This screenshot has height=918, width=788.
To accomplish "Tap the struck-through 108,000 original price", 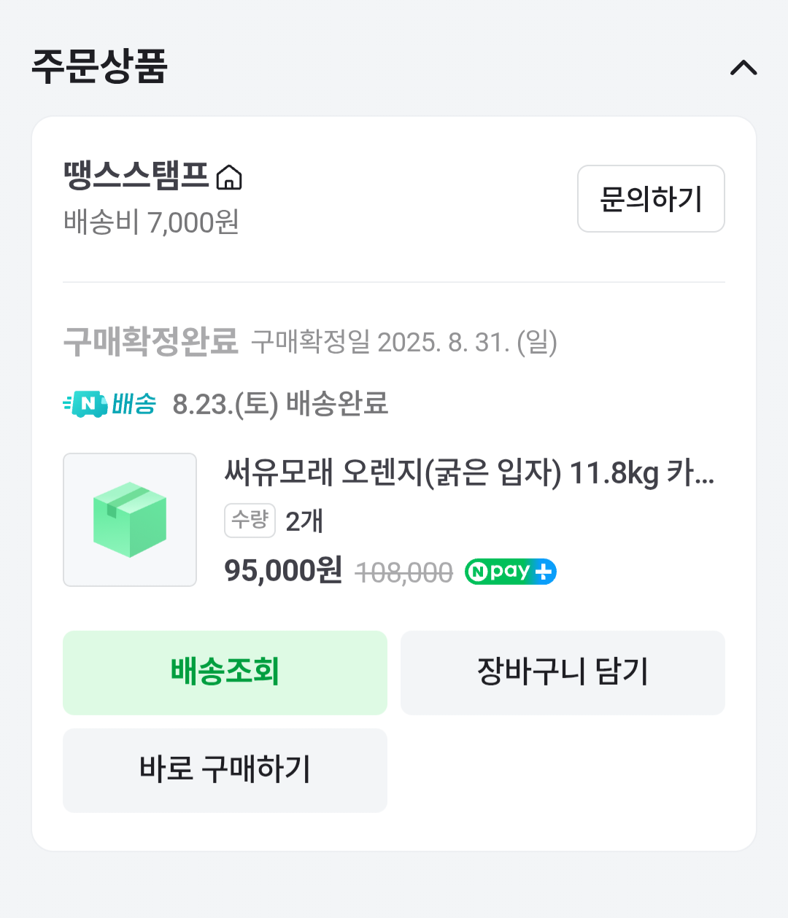I will pyautogui.click(x=404, y=572).
